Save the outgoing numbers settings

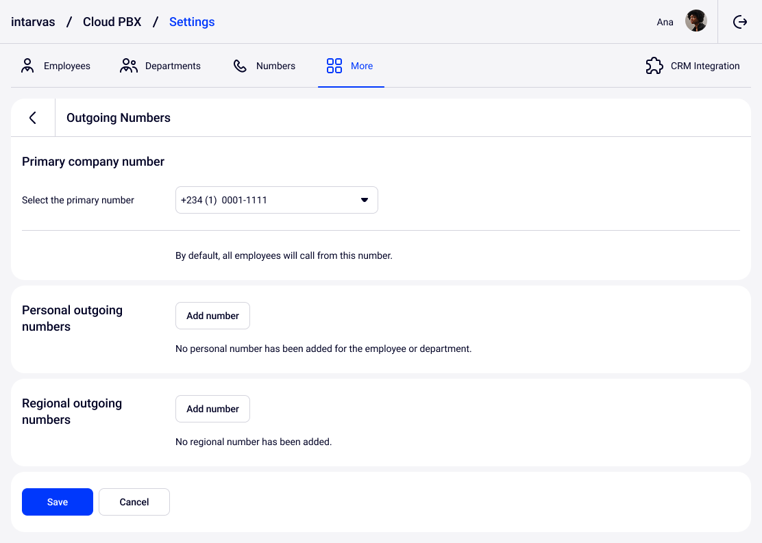point(58,502)
